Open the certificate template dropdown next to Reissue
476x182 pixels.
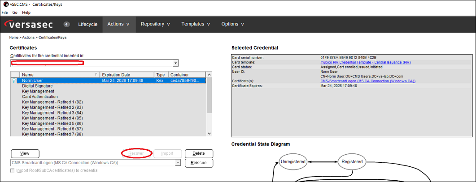(178, 163)
